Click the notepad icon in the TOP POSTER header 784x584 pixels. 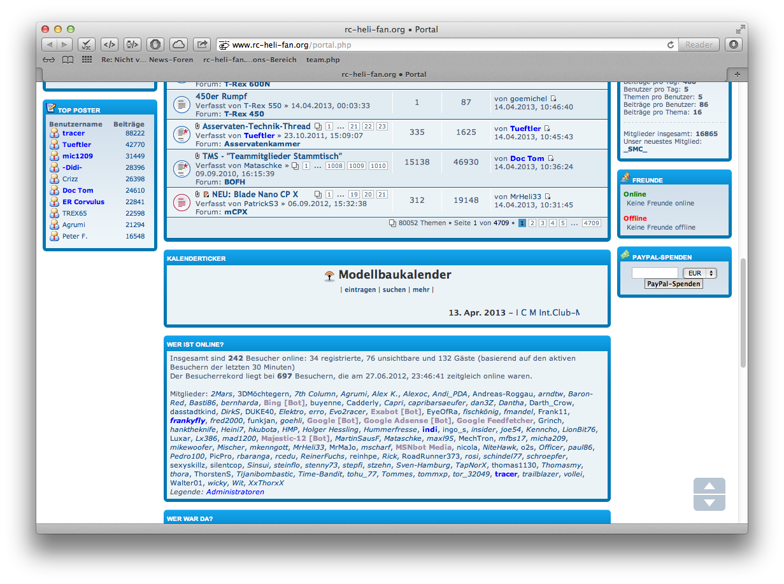[52, 108]
